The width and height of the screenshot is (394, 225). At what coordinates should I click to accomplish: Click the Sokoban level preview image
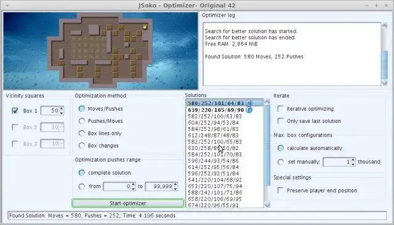pyautogui.click(x=100, y=51)
